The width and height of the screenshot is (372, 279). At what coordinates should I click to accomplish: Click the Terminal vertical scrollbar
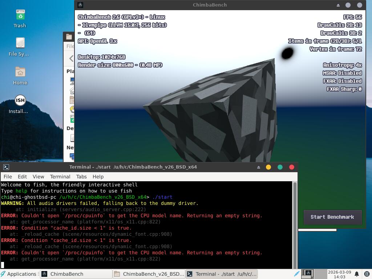(x=295, y=225)
